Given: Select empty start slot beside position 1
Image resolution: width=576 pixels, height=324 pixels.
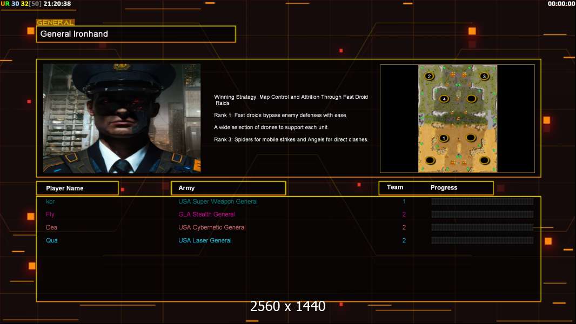Looking at the screenshot, I should [x=471, y=138].
